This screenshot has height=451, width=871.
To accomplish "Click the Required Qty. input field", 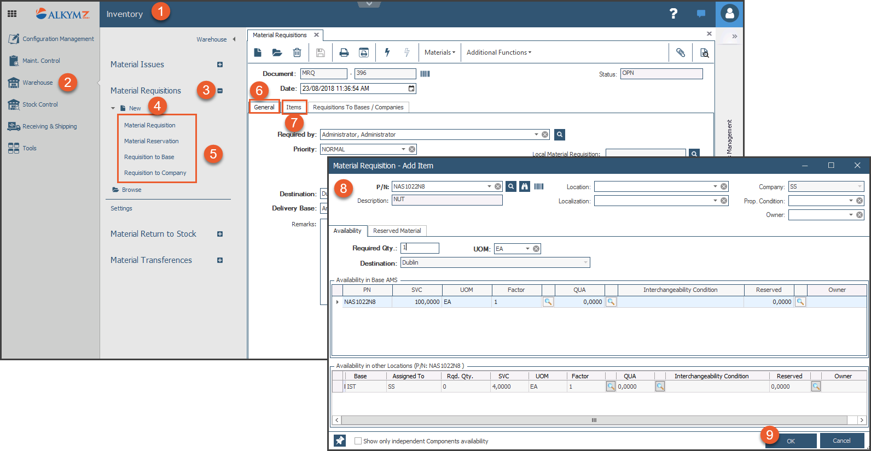I will [420, 248].
